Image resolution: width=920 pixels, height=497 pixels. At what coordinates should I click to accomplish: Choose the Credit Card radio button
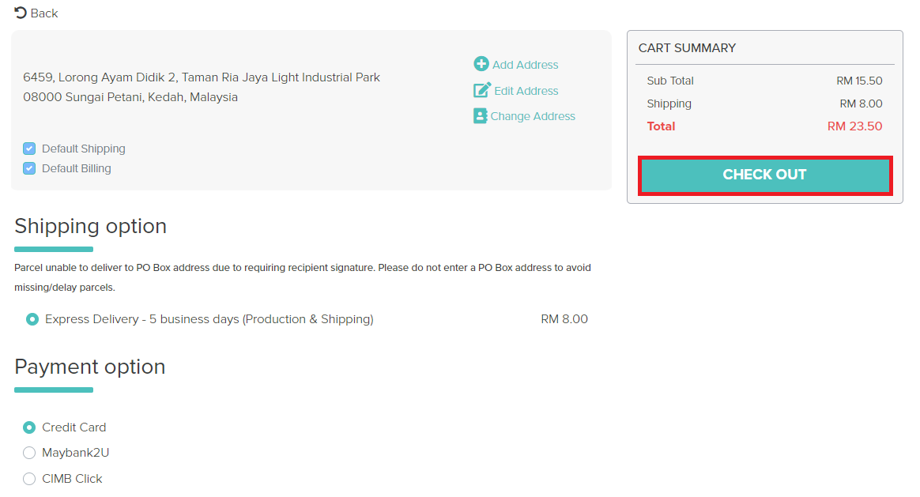point(29,427)
